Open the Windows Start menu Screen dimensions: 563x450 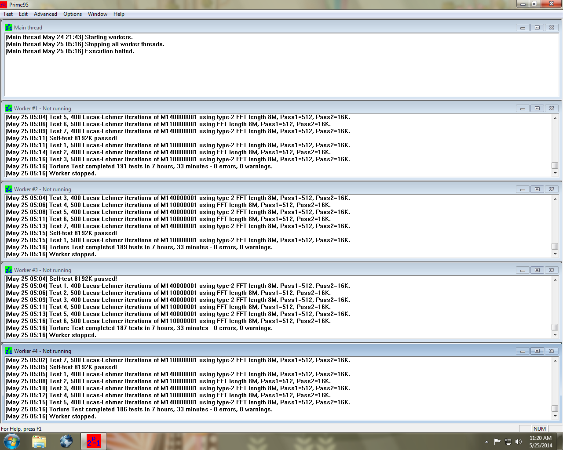pyautogui.click(x=11, y=441)
